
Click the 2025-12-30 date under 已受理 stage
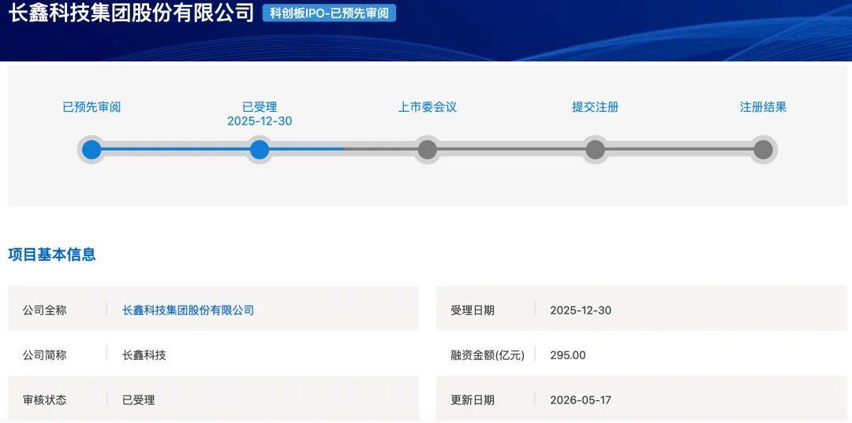pos(260,121)
